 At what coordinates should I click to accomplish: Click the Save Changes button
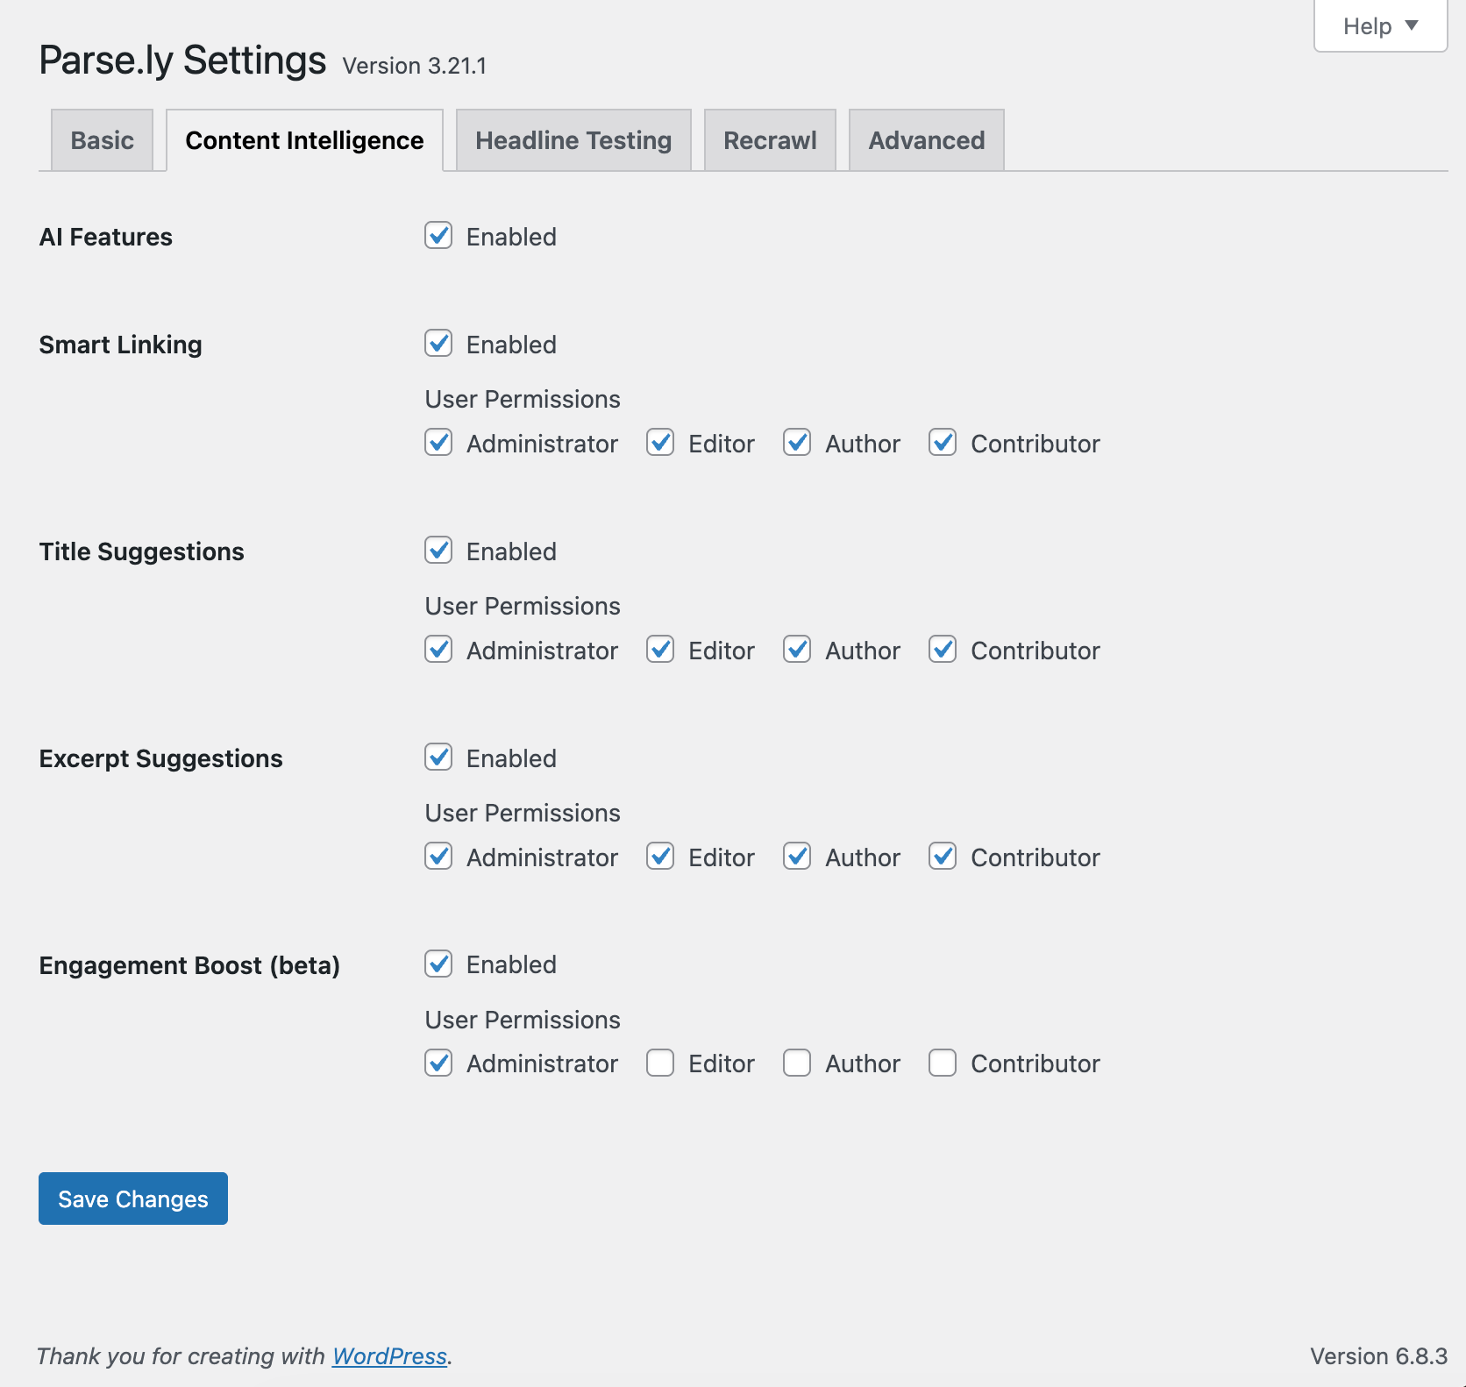(x=133, y=1199)
